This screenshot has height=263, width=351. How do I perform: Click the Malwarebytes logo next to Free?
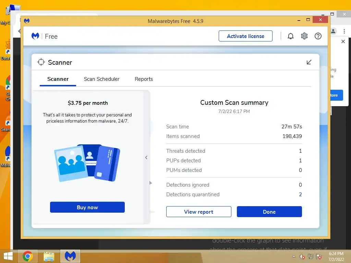pyautogui.click(x=35, y=36)
